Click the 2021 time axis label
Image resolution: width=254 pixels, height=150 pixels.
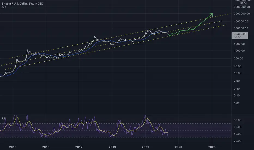pos(145,147)
